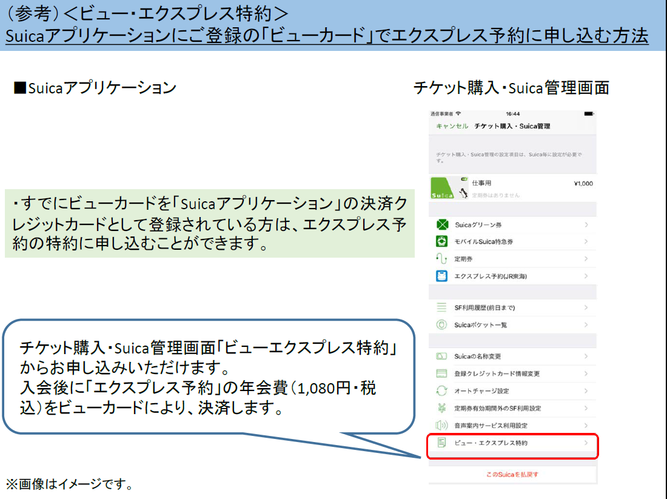Open the Suicaグリーン券 menu label
Viewport: 667px width, 499px height.
tap(478, 224)
